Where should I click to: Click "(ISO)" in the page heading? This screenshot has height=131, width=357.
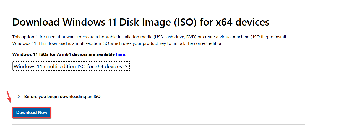coord(185,22)
